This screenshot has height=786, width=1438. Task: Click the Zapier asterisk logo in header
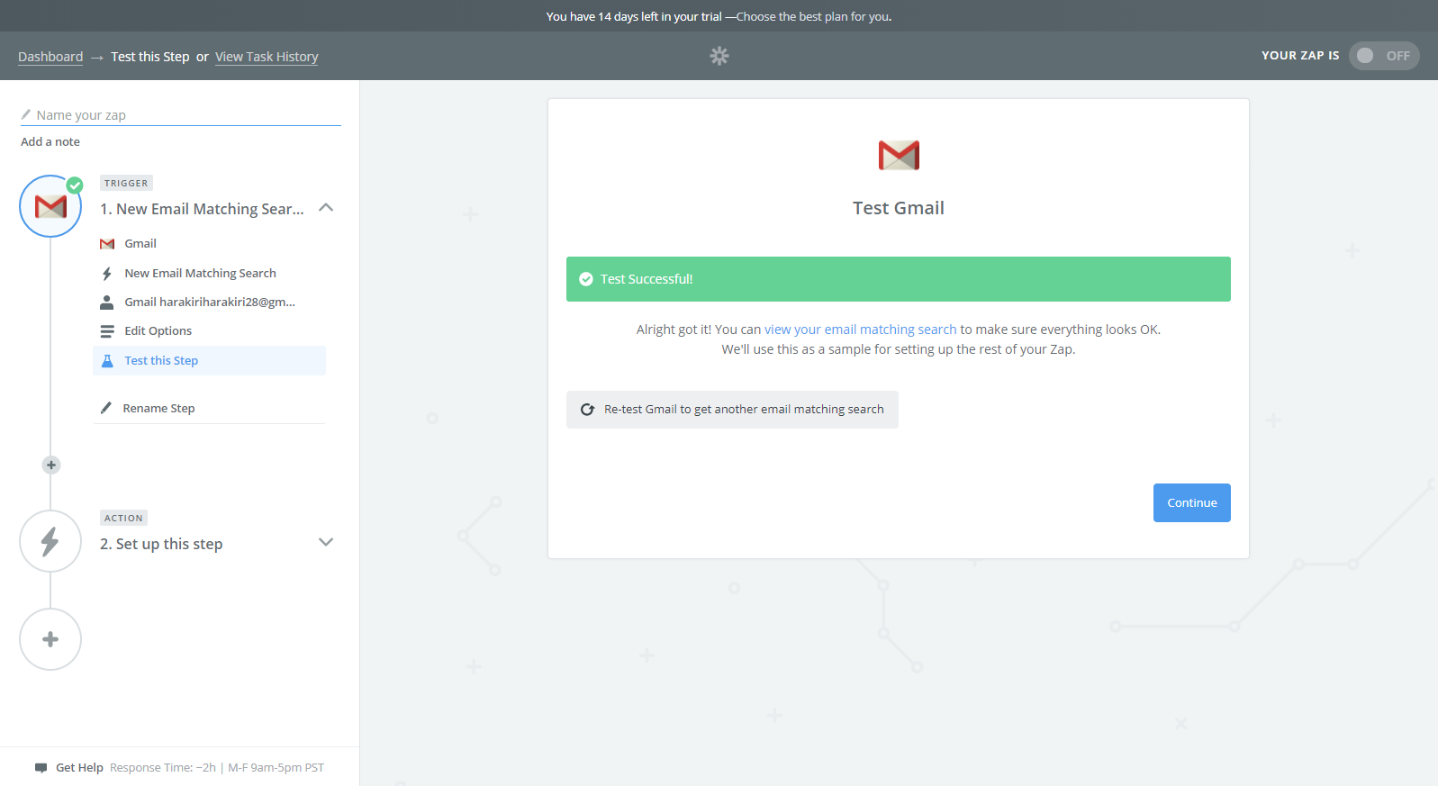click(x=719, y=56)
